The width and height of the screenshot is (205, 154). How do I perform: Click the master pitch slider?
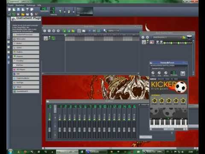coord(73,12)
